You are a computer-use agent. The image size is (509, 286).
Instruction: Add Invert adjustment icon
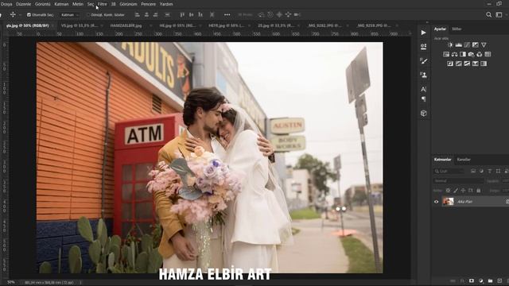click(450, 64)
